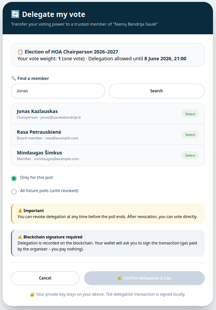Cancel the vote delegation
This screenshot has height=310, width=216.
(45, 278)
